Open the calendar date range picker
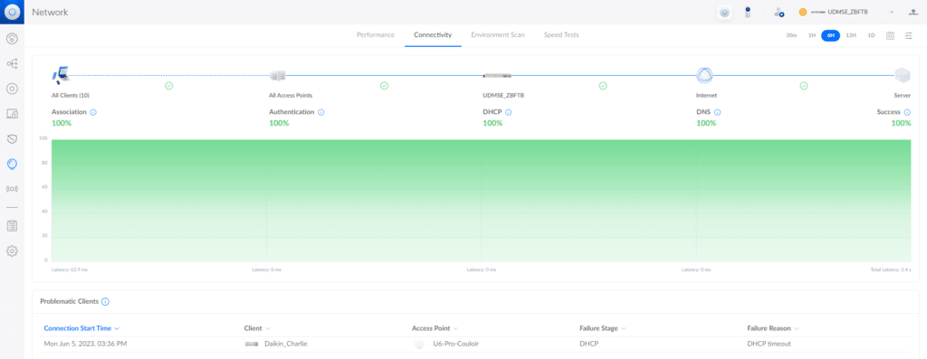Screen dimensions: 927x359 [890, 35]
